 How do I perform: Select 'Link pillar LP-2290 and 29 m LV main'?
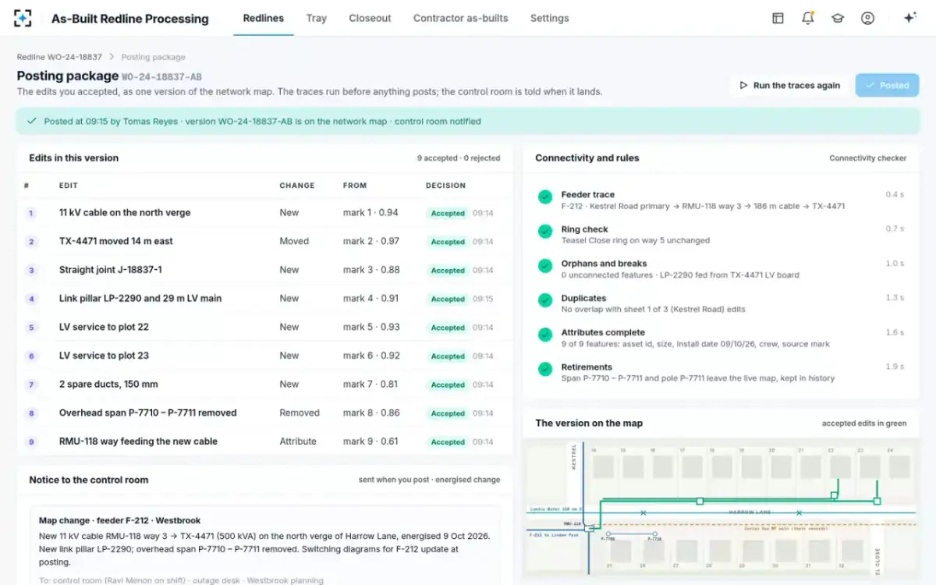tap(140, 299)
